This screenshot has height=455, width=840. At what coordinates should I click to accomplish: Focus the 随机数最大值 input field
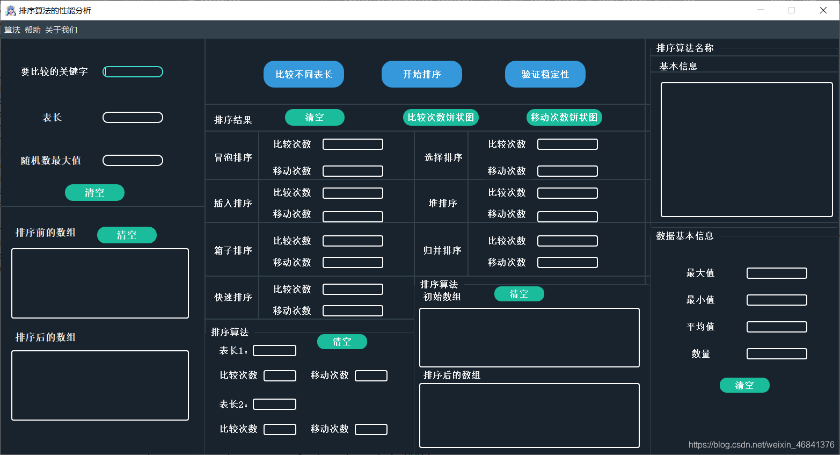133,161
